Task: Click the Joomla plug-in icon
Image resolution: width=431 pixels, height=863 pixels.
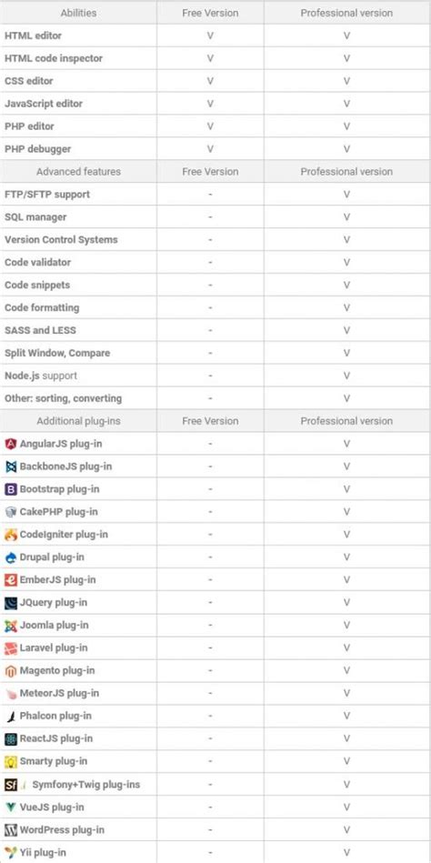Action: click(x=11, y=626)
